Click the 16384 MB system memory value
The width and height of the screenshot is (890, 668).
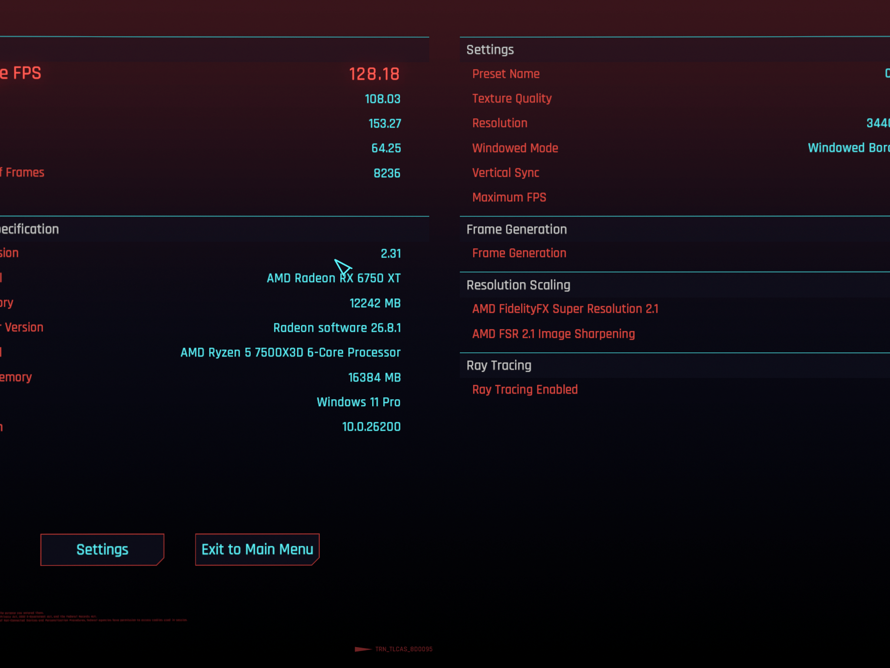point(374,377)
